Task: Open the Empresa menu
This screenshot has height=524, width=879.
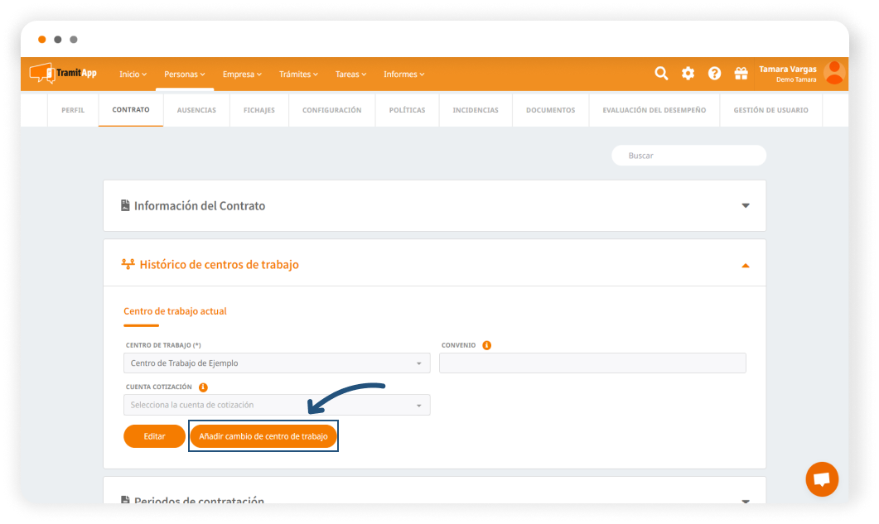Action: (241, 75)
